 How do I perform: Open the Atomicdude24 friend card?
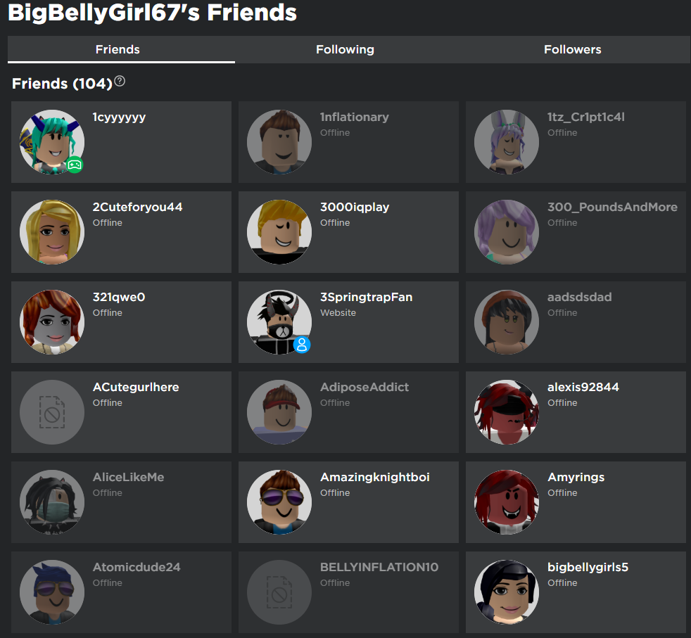pos(121,592)
